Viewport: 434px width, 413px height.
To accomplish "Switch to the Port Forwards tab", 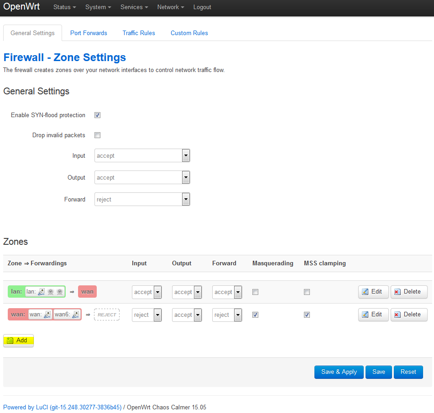I will tap(89, 33).
